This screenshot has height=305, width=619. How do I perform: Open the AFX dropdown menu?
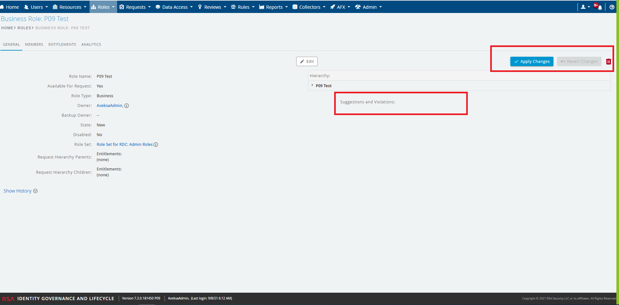coord(340,7)
